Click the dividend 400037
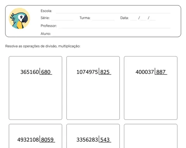The image size is (186, 148). [x=145, y=72]
